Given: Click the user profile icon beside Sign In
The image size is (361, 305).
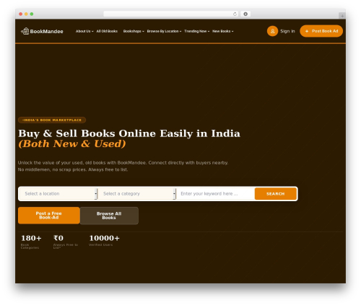Looking at the screenshot, I should point(272,31).
